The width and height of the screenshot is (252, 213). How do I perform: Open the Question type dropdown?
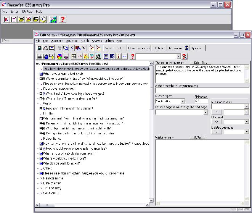coord(183,101)
